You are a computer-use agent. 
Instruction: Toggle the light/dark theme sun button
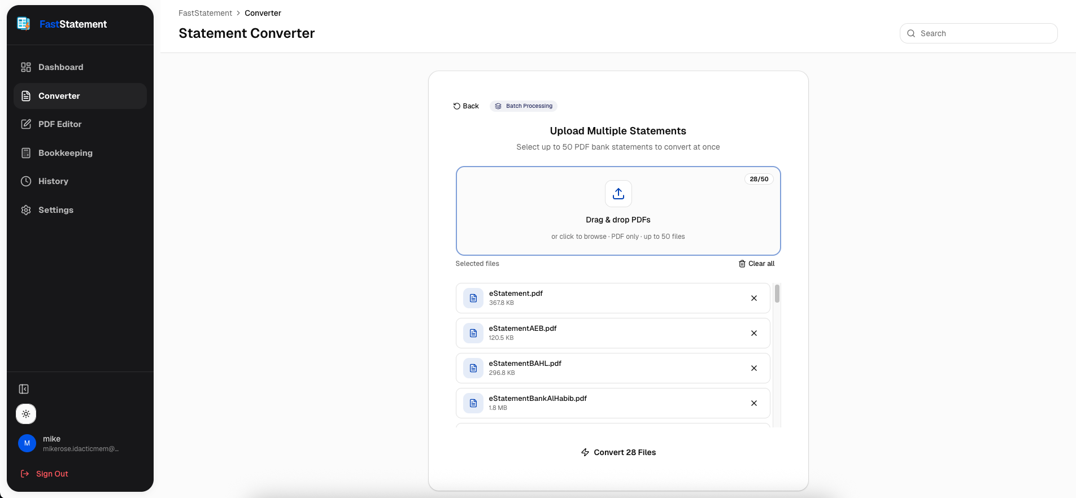26,414
